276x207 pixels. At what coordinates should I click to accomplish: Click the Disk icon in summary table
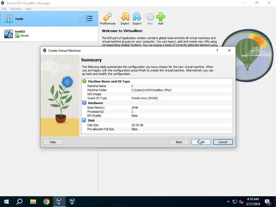[x=84, y=120]
